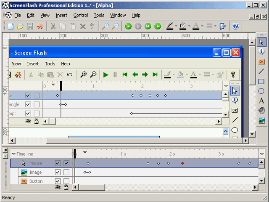Click the timeline horizontal scrollbar thumb
The width and height of the screenshot is (269, 202).
[92, 187]
